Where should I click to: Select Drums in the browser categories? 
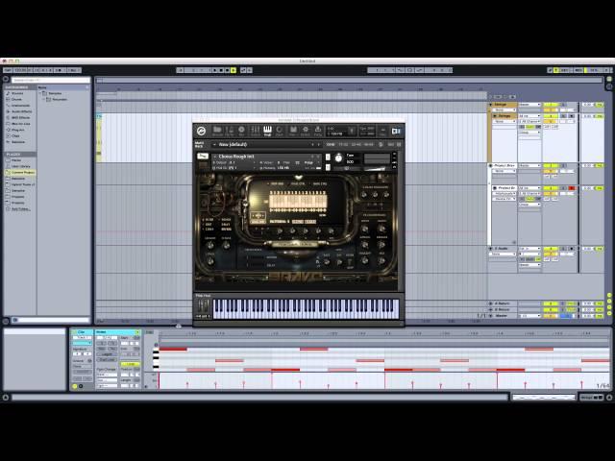pos(17,99)
